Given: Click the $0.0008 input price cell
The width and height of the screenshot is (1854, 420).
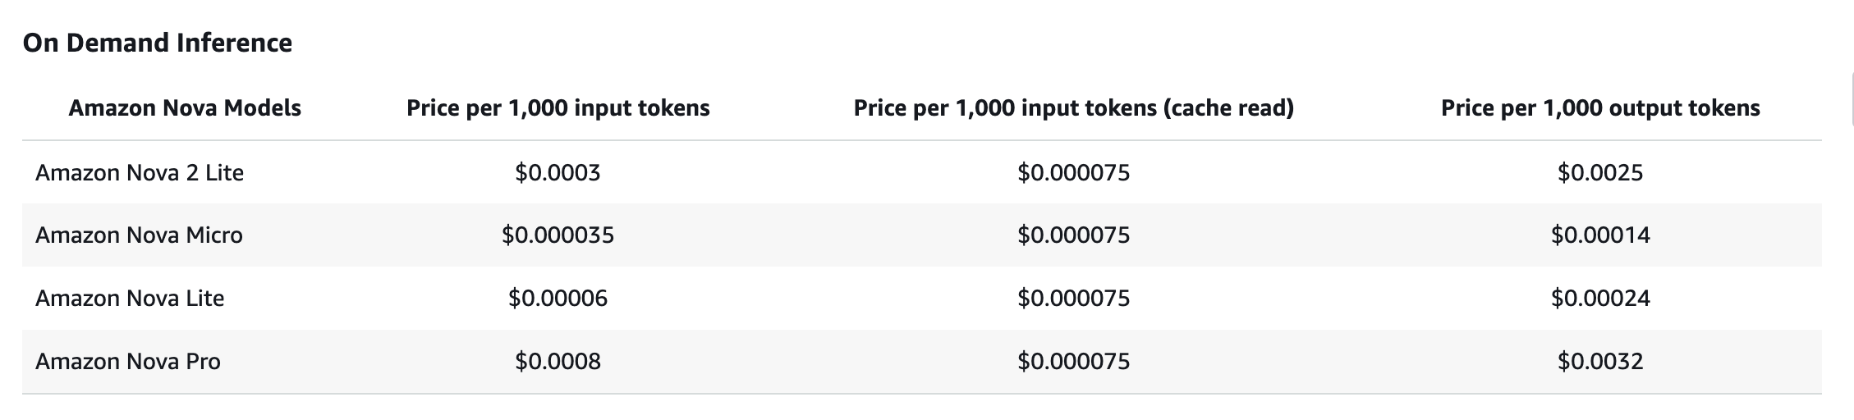Looking at the screenshot, I should point(558,361).
